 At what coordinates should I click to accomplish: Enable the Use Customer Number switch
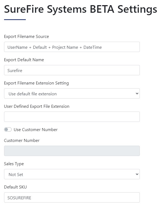click(x=8, y=129)
